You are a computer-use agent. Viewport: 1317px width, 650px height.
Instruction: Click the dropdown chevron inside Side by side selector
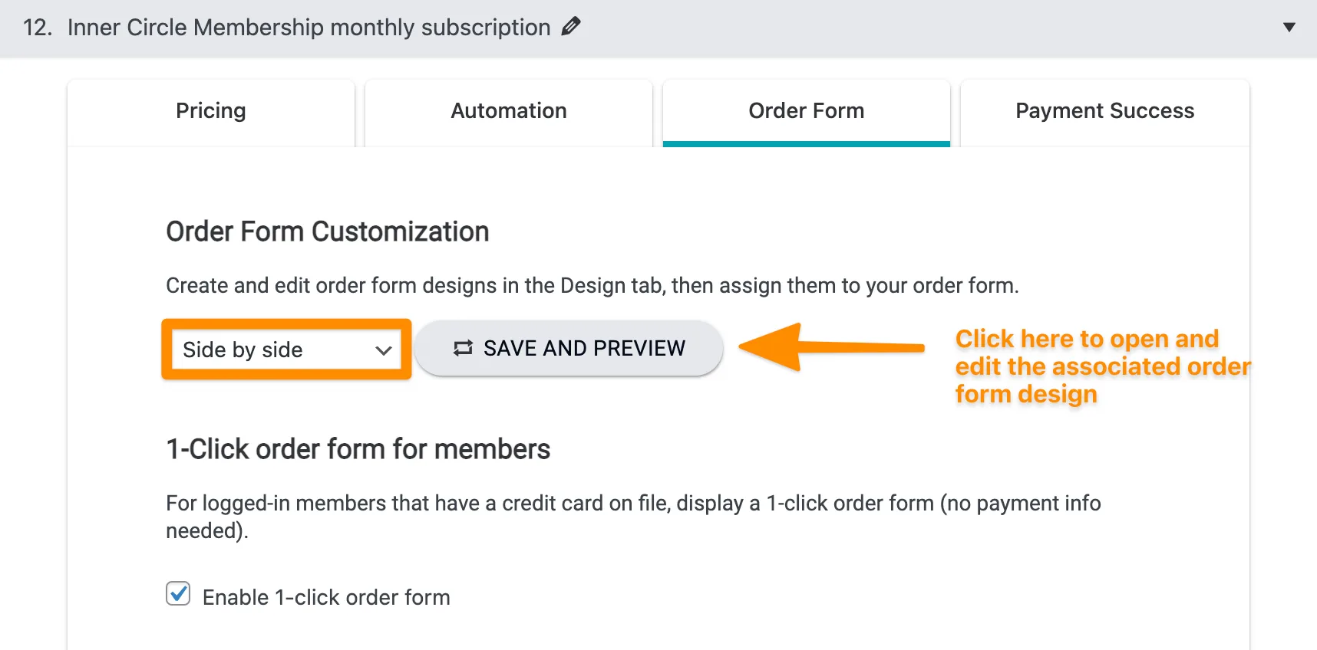[x=383, y=350]
